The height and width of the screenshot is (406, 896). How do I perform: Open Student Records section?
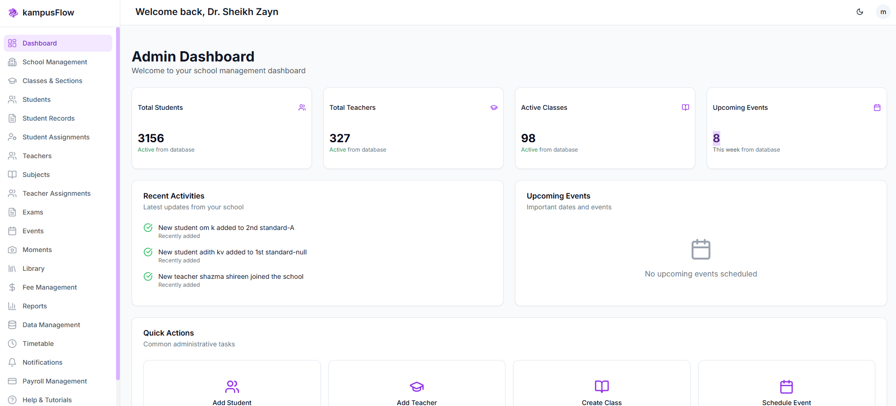[x=58, y=118]
